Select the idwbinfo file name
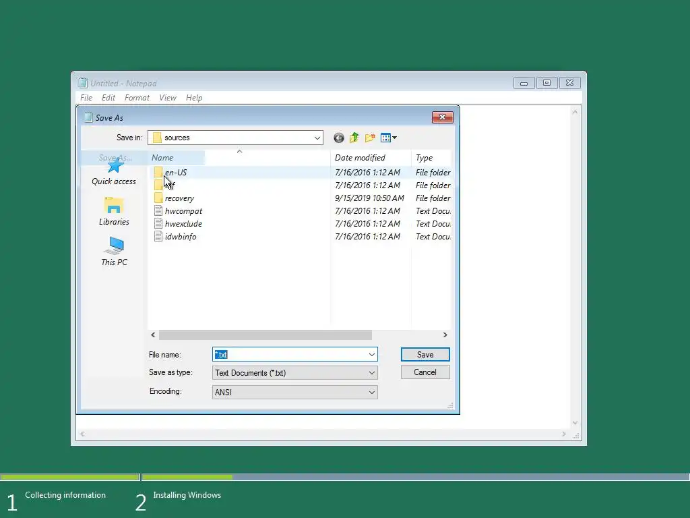 click(181, 237)
